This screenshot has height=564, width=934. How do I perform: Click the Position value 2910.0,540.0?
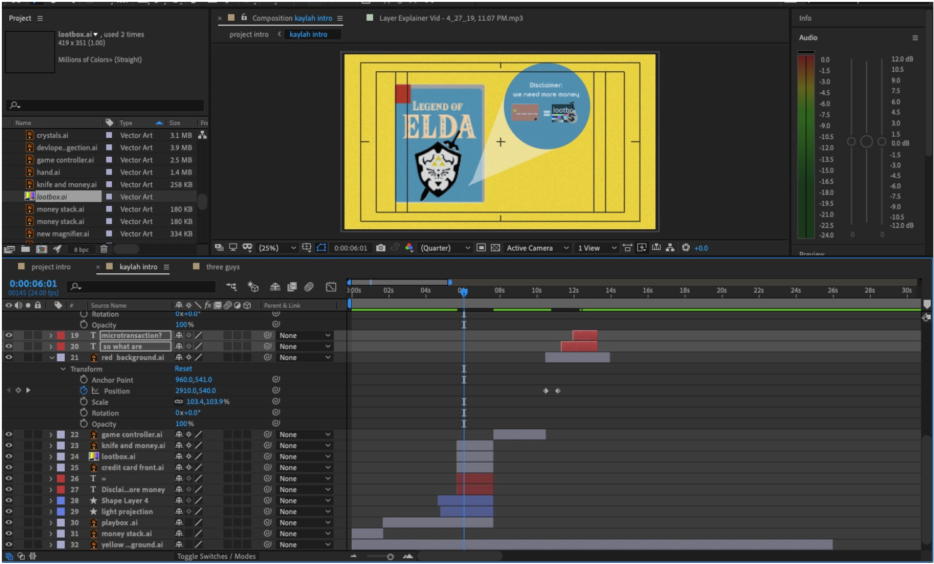(195, 391)
